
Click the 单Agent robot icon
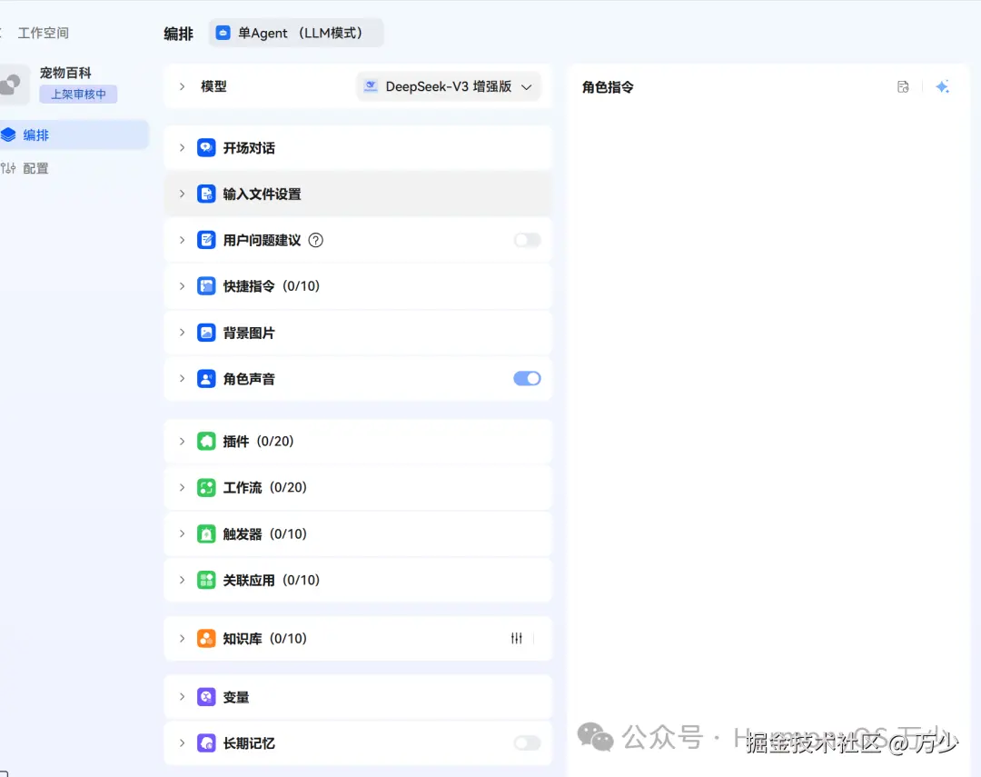223,34
